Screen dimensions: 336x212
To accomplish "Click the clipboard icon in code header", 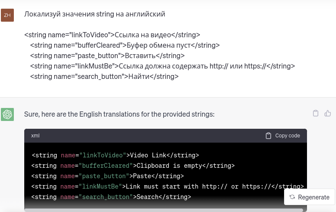I will tap(268, 136).
